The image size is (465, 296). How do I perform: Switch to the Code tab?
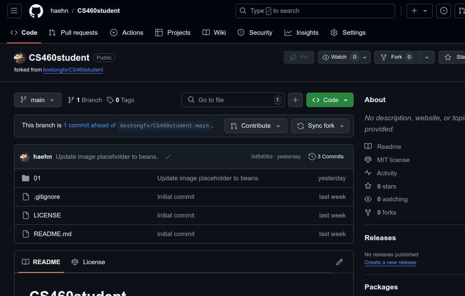pyautogui.click(x=24, y=33)
